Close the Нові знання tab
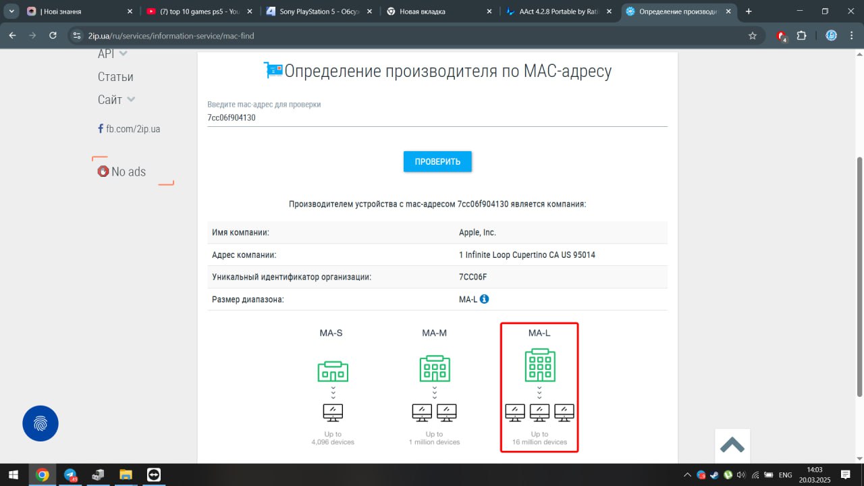This screenshot has height=486, width=864. [x=130, y=11]
